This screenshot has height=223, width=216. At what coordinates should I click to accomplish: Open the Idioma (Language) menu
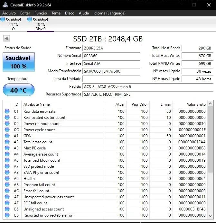tap(109, 13)
